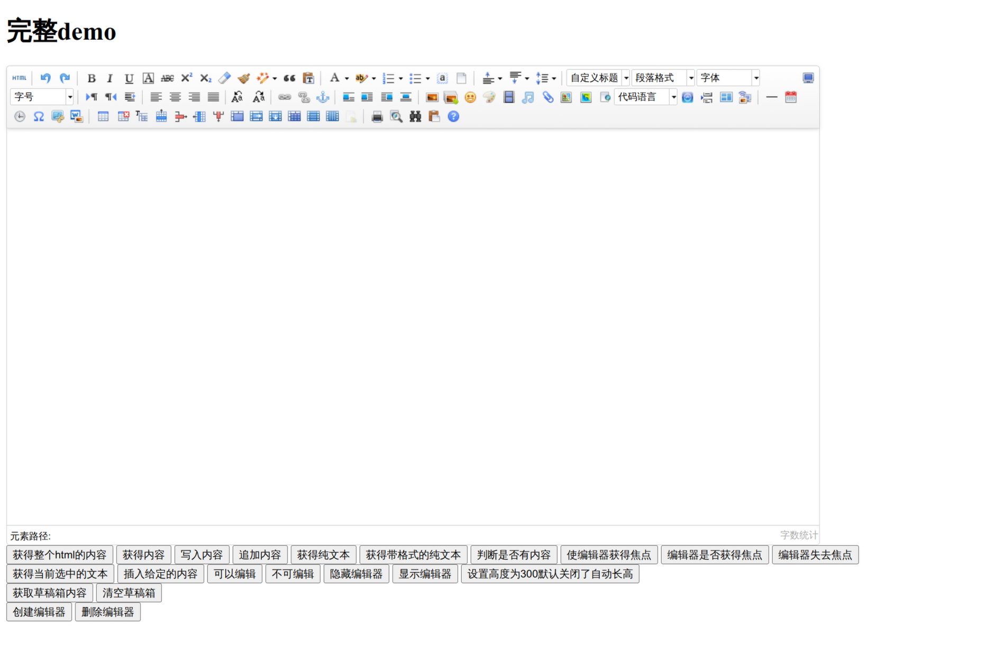995x653 pixels.
Task: Click the 字数统计 word count label
Action: coord(799,536)
